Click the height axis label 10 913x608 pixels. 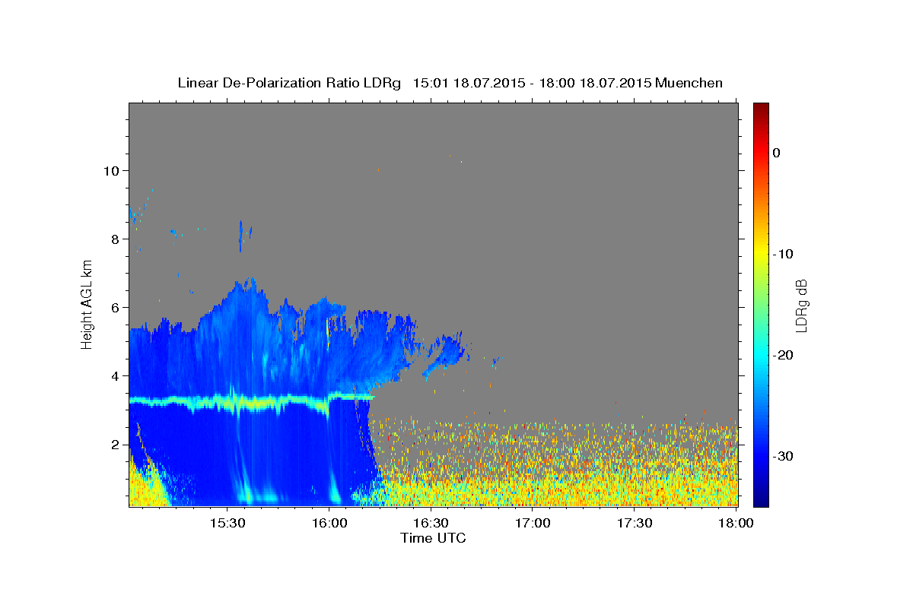click(112, 170)
